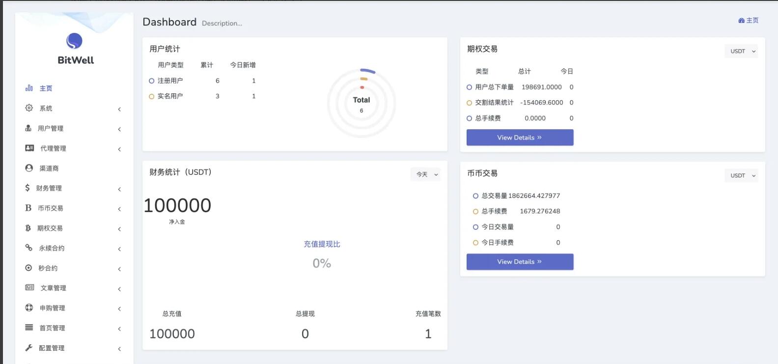The height and width of the screenshot is (364, 778).
Task: Click the bar chart icon beside 主页
Action: coord(29,88)
